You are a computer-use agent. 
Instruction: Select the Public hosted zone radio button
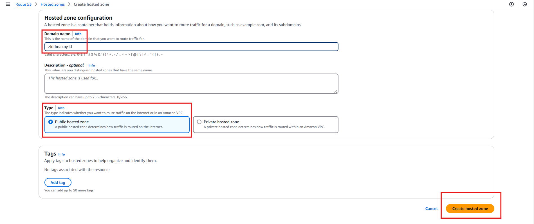pyautogui.click(x=51, y=122)
